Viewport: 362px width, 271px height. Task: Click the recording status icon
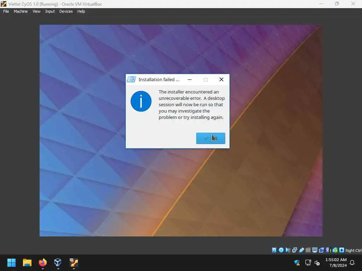tap(321, 250)
